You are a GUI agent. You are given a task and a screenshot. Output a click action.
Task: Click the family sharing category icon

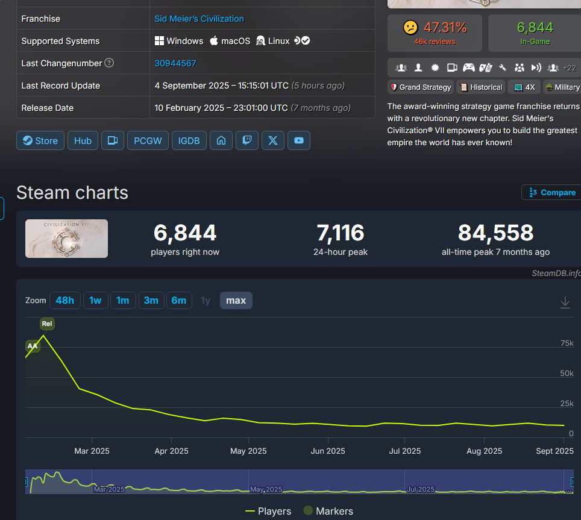coord(520,67)
